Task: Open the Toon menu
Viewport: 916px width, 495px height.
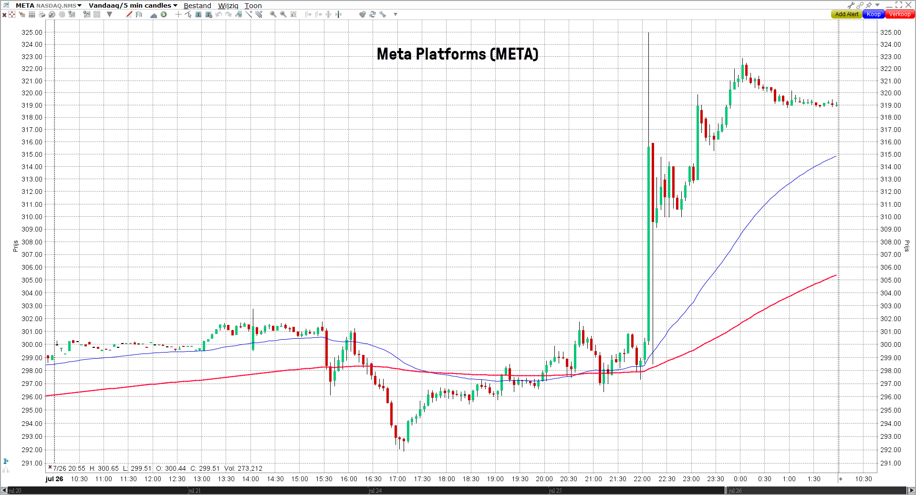Action: 253,6
